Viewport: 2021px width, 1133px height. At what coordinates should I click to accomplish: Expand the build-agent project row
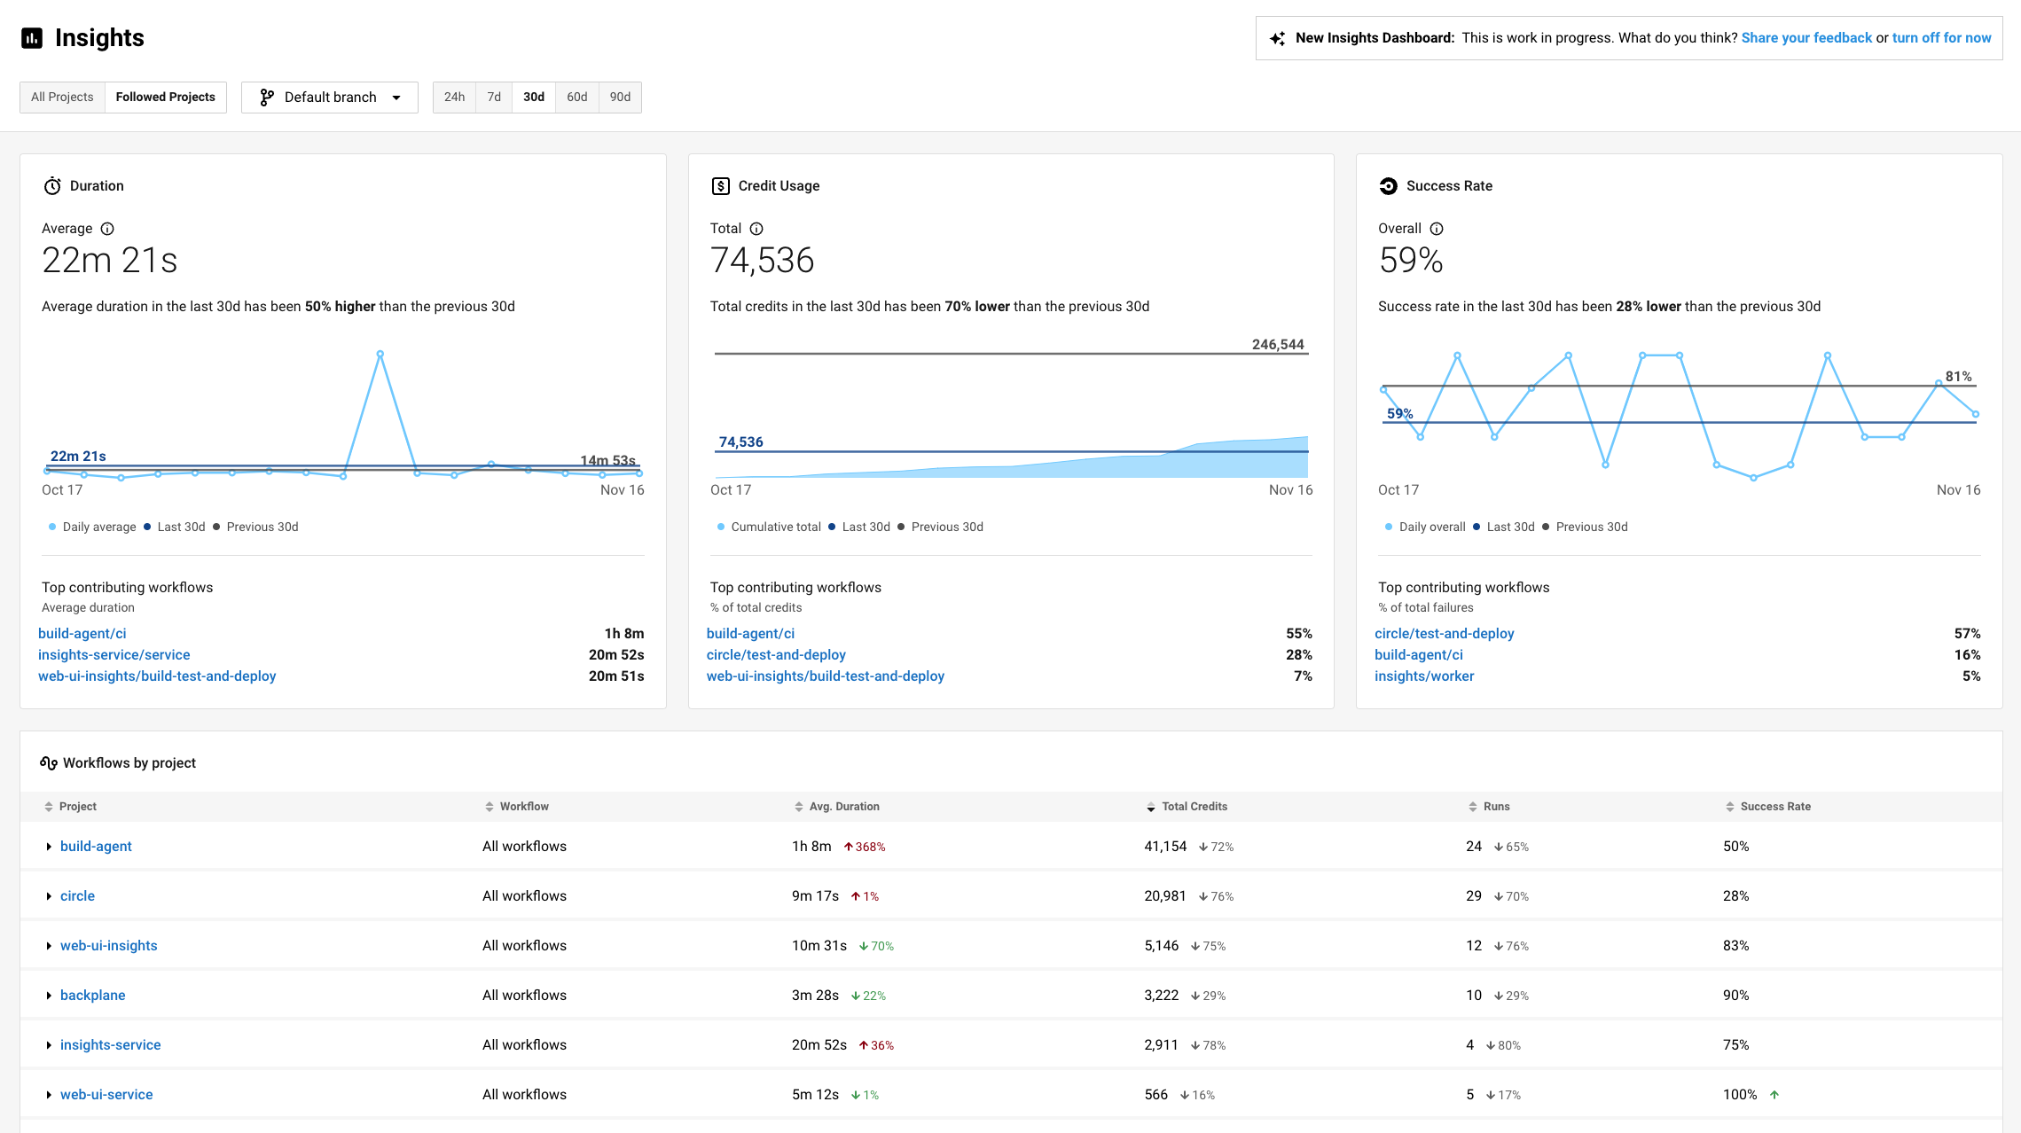tap(49, 848)
